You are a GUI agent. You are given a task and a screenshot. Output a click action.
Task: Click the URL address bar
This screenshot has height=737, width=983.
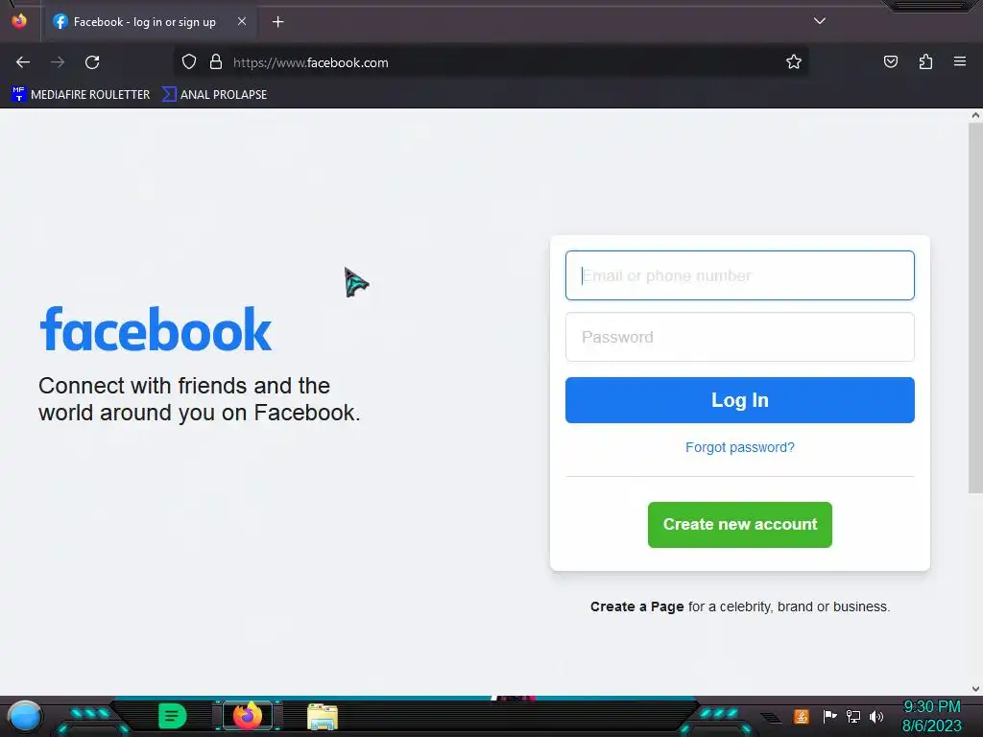(489, 62)
